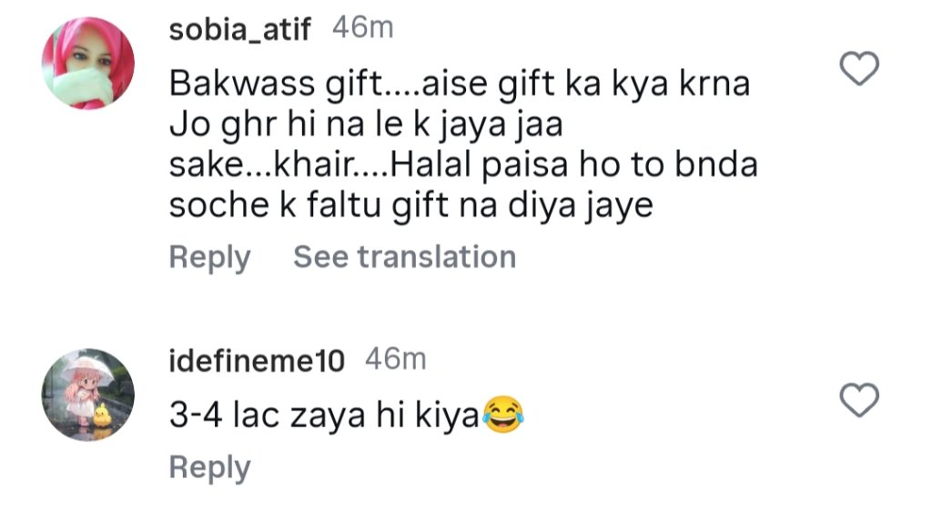Image resolution: width=932 pixels, height=510 pixels.
Task: Click the 46m timestamp beside sobia_atif
Action: (363, 29)
